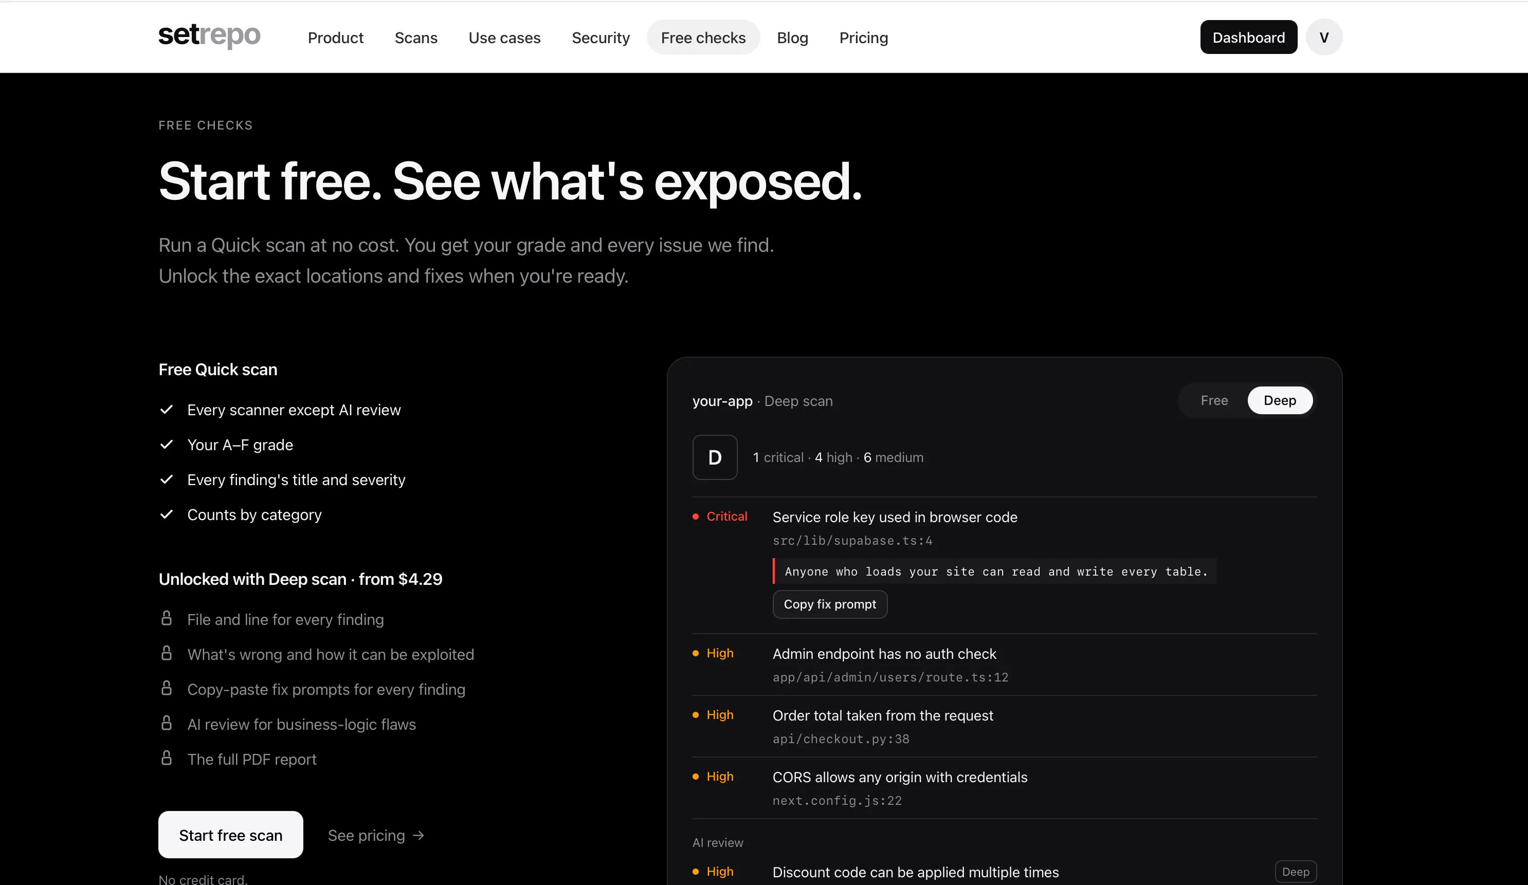Click Copy fix prompt button
The height and width of the screenshot is (885, 1528).
click(x=829, y=604)
